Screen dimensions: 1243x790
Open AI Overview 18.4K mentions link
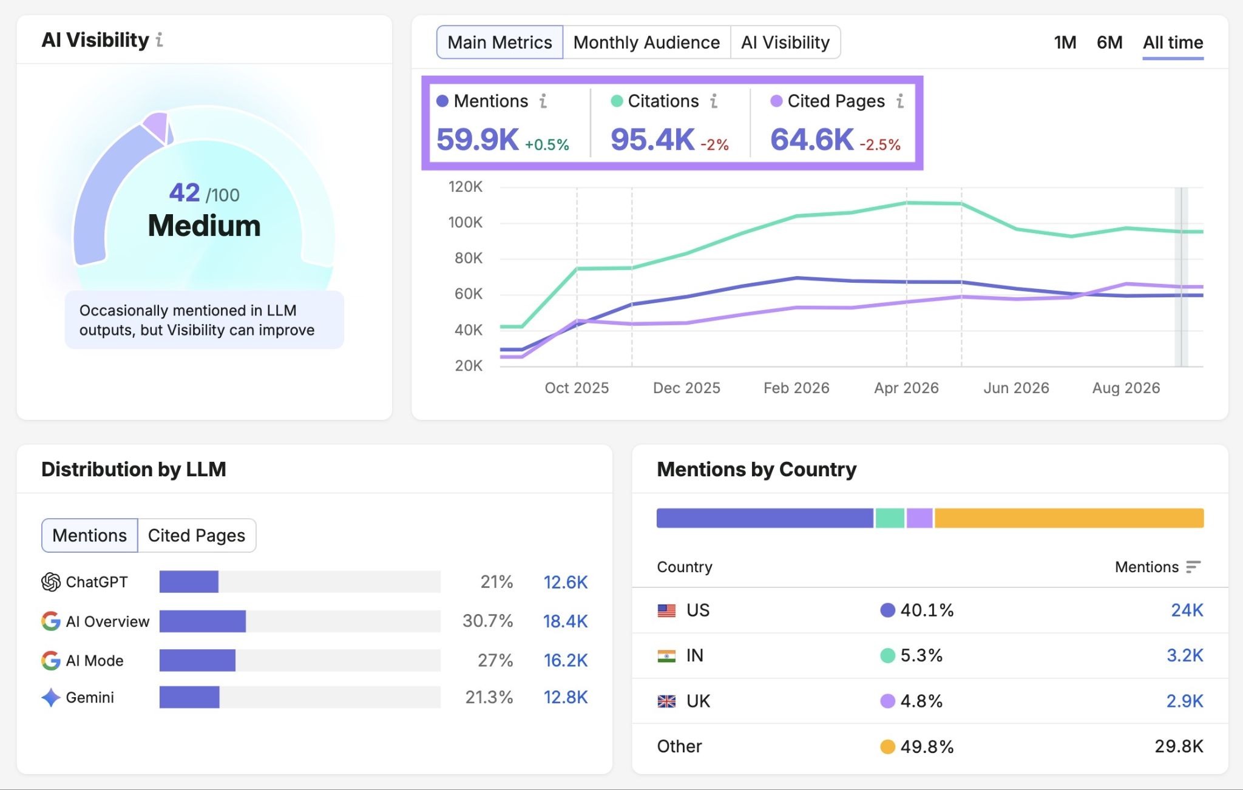(x=565, y=621)
